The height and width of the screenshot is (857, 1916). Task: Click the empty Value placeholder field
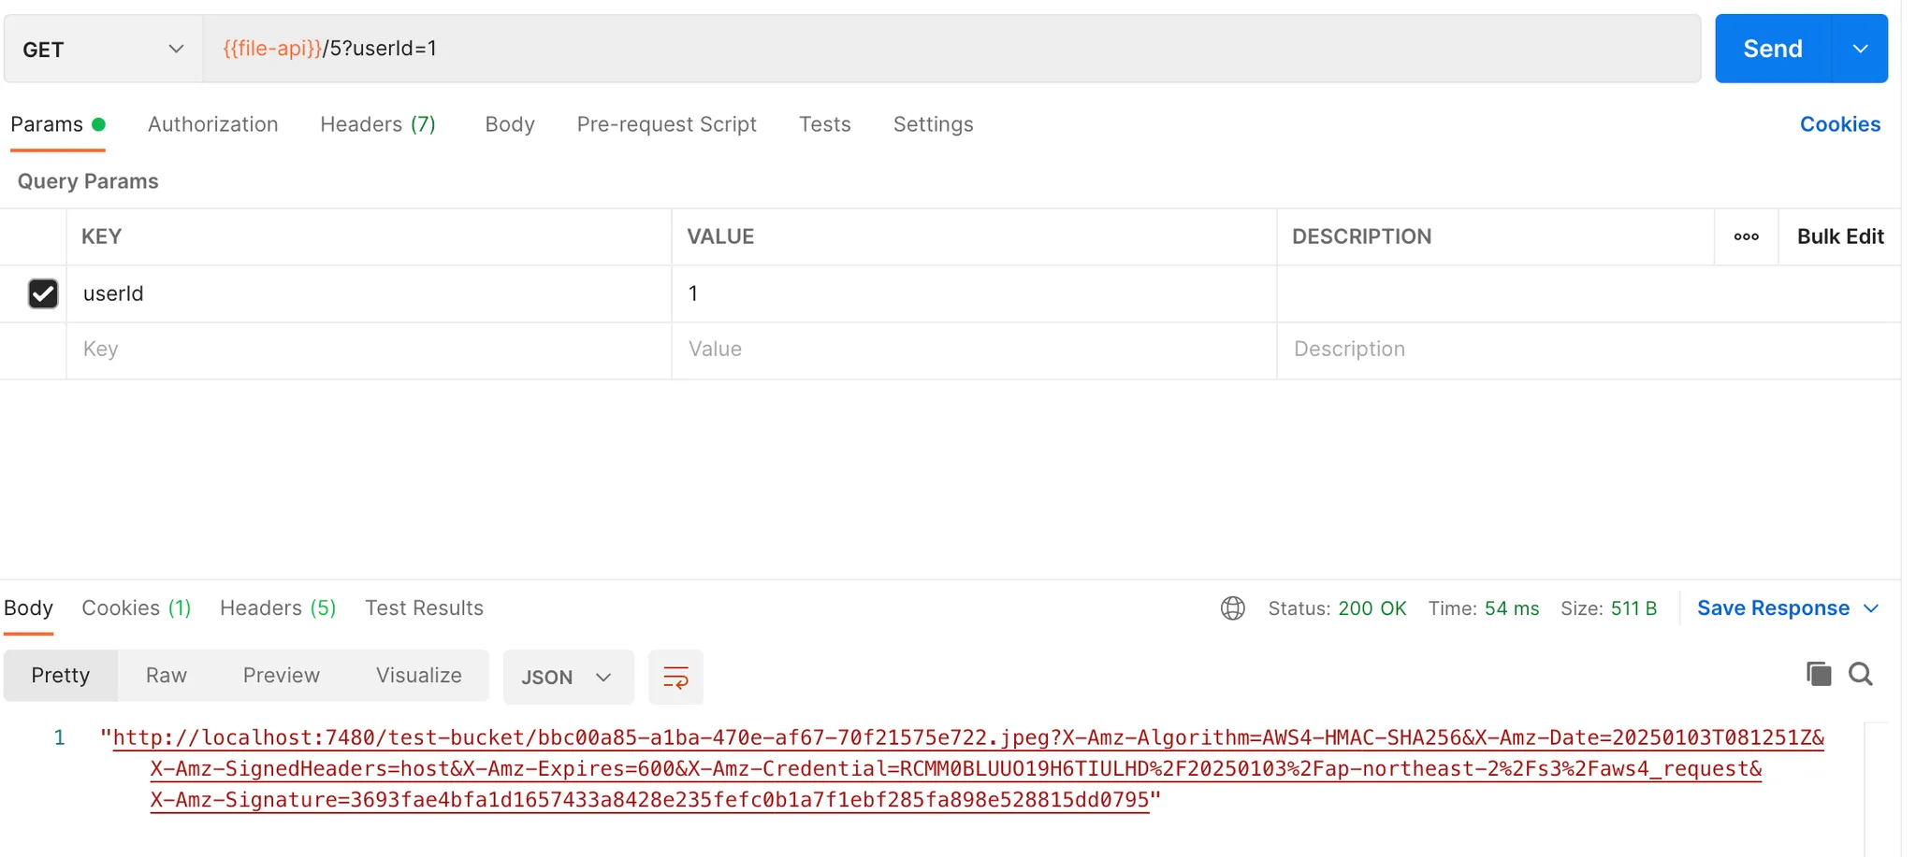tap(974, 350)
